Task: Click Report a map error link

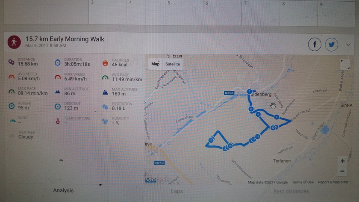Action: pyautogui.click(x=333, y=183)
